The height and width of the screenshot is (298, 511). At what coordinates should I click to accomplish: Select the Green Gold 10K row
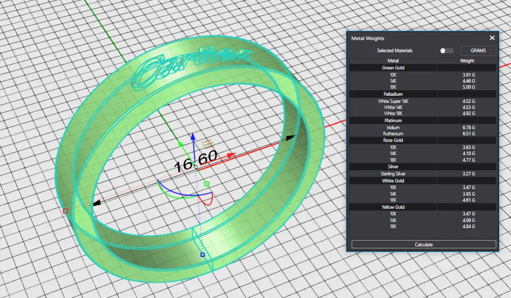tap(423, 75)
